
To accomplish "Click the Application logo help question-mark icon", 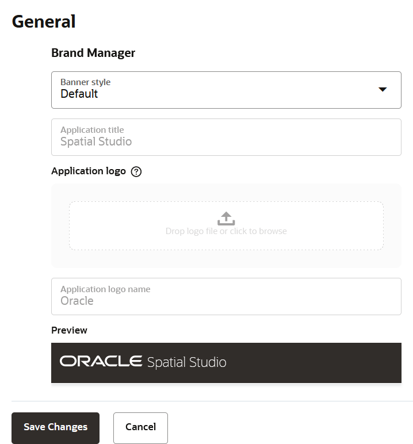I will [136, 171].
